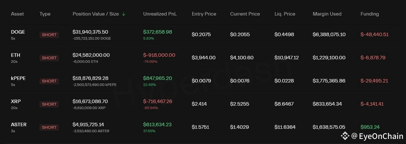Open the ETH asset row
The width and height of the screenshot is (406, 144).
coord(16,55)
